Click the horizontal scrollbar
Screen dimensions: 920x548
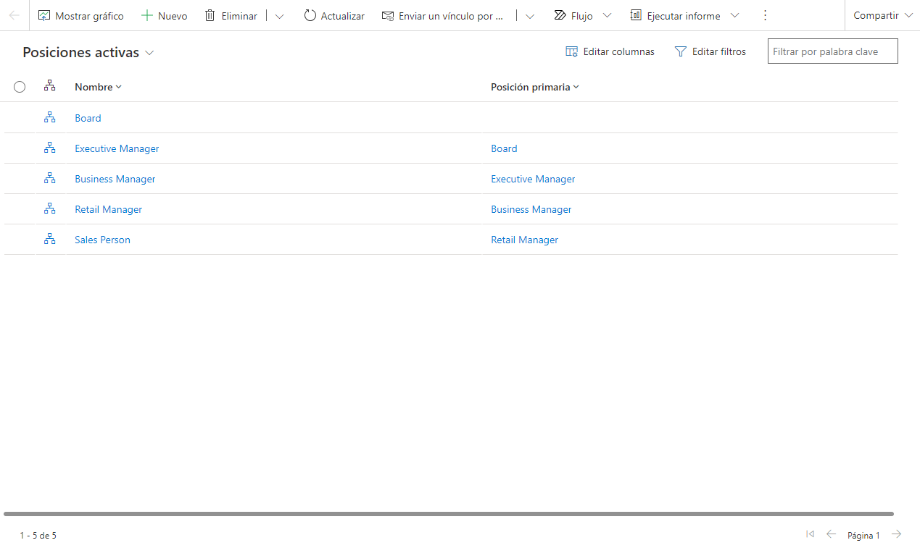pos(449,514)
